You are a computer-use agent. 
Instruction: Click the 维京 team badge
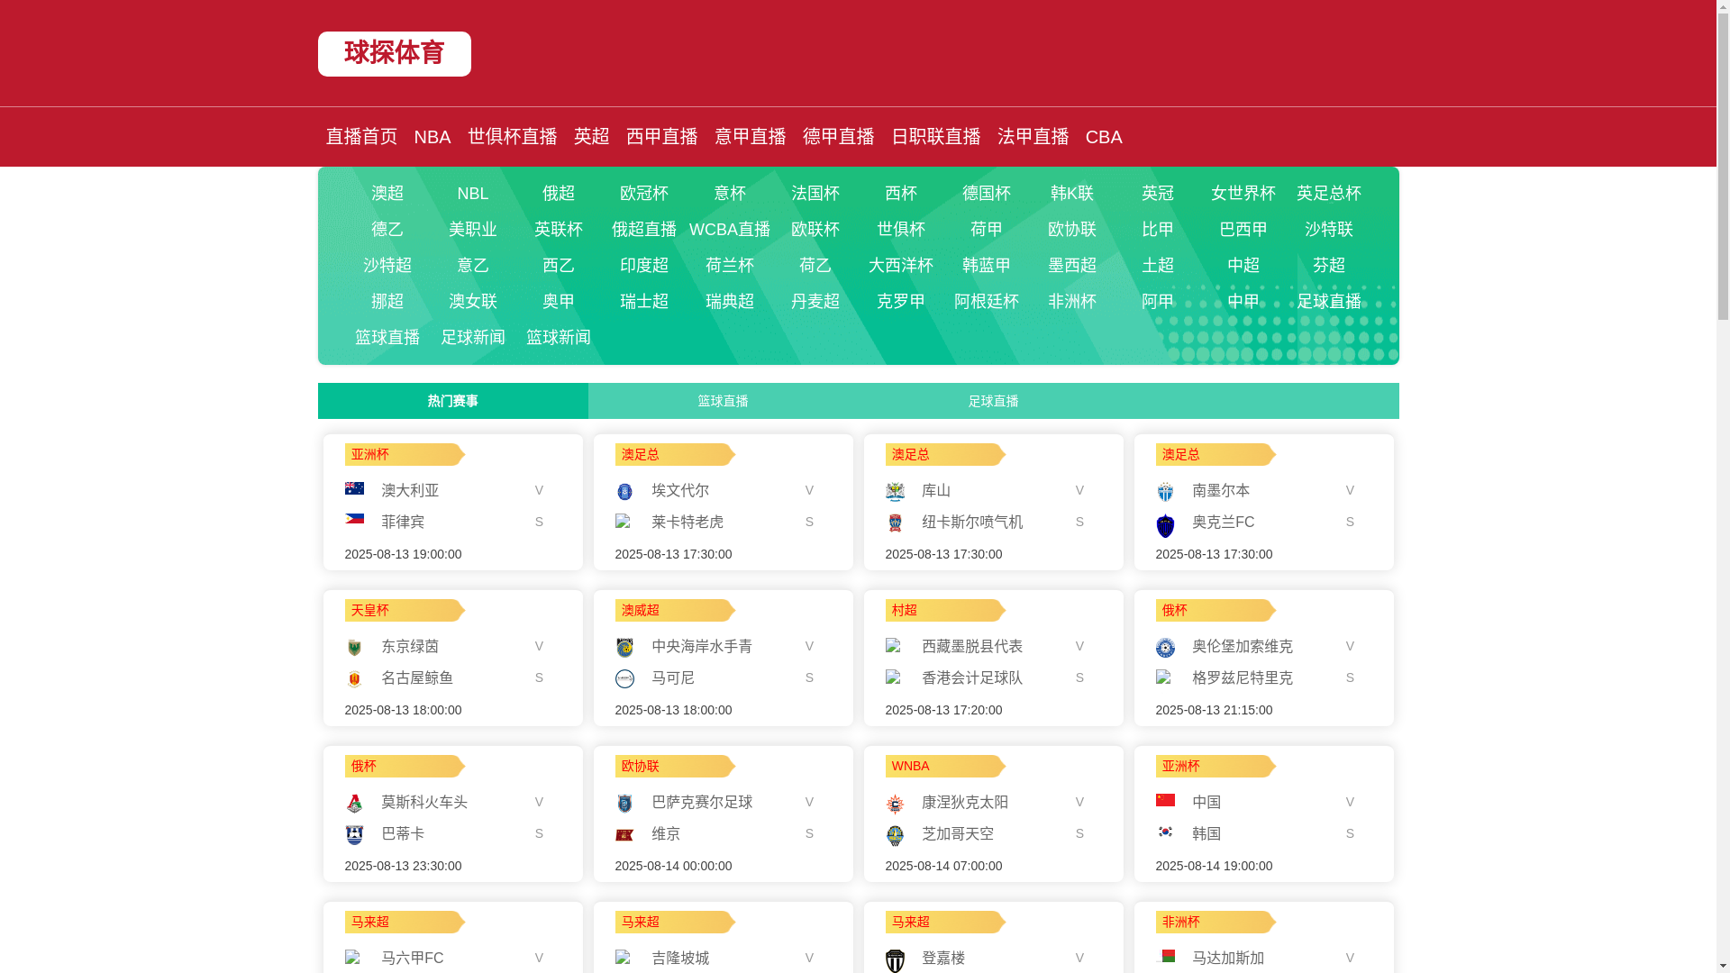pos(624,834)
